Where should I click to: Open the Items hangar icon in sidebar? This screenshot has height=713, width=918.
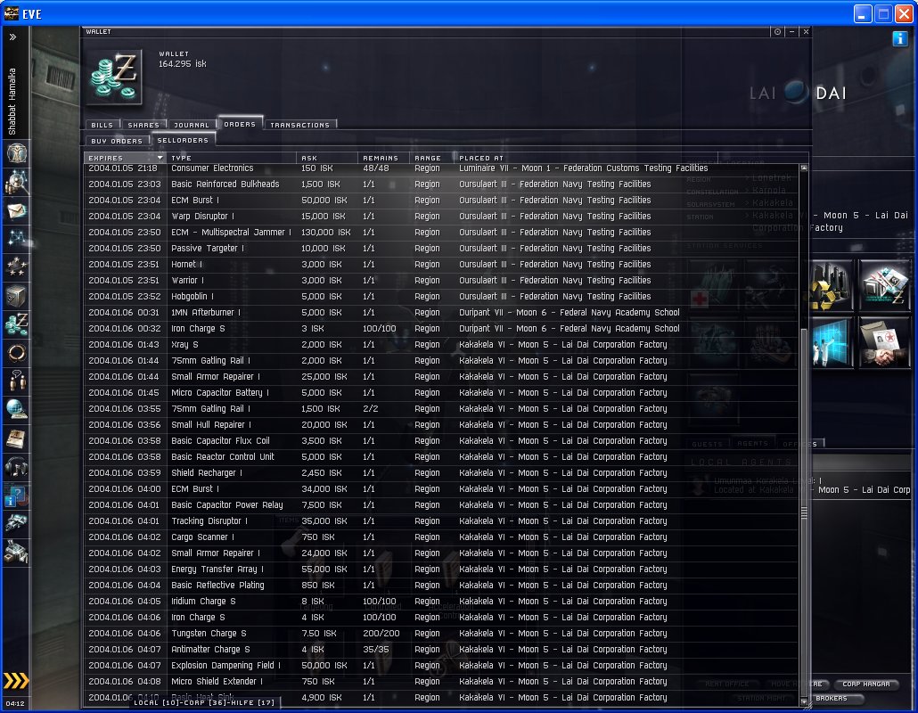click(x=16, y=552)
